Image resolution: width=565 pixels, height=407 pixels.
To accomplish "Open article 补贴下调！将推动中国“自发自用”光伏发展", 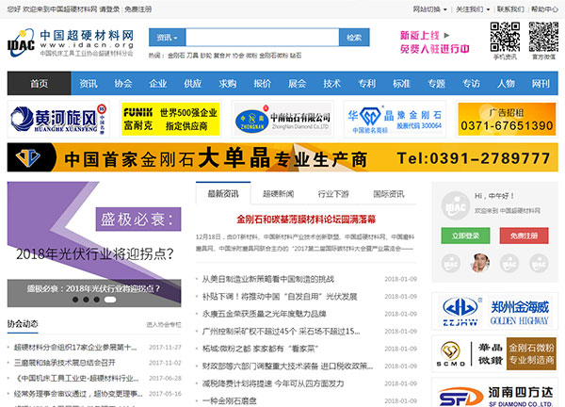I will tap(280, 297).
